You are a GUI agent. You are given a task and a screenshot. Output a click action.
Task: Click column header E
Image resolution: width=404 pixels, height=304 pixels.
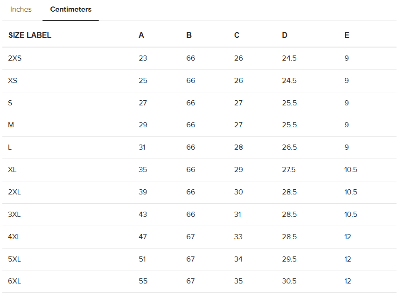(347, 35)
